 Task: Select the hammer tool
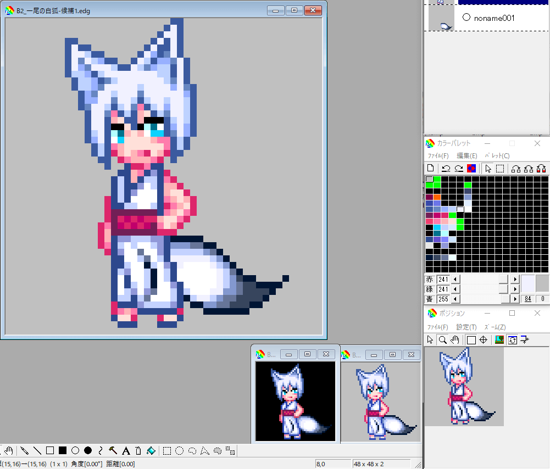coord(113,451)
